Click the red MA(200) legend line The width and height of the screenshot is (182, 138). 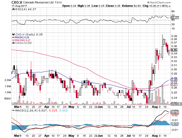click(13, 40)
